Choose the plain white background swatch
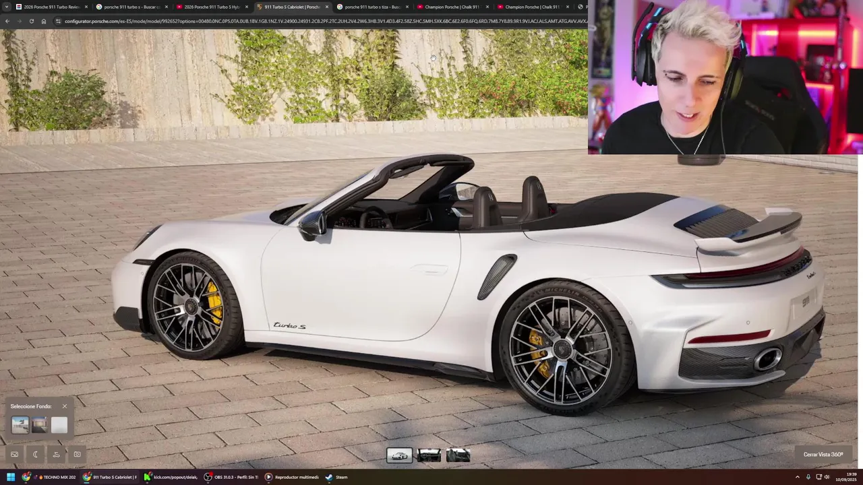The image size is (863, 485). point(59,424)
